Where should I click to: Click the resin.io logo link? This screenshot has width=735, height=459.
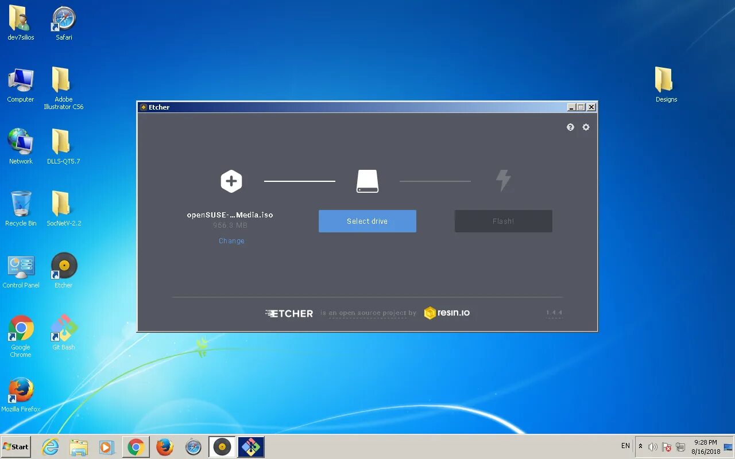pyautogui.click(x=447, y=313)
